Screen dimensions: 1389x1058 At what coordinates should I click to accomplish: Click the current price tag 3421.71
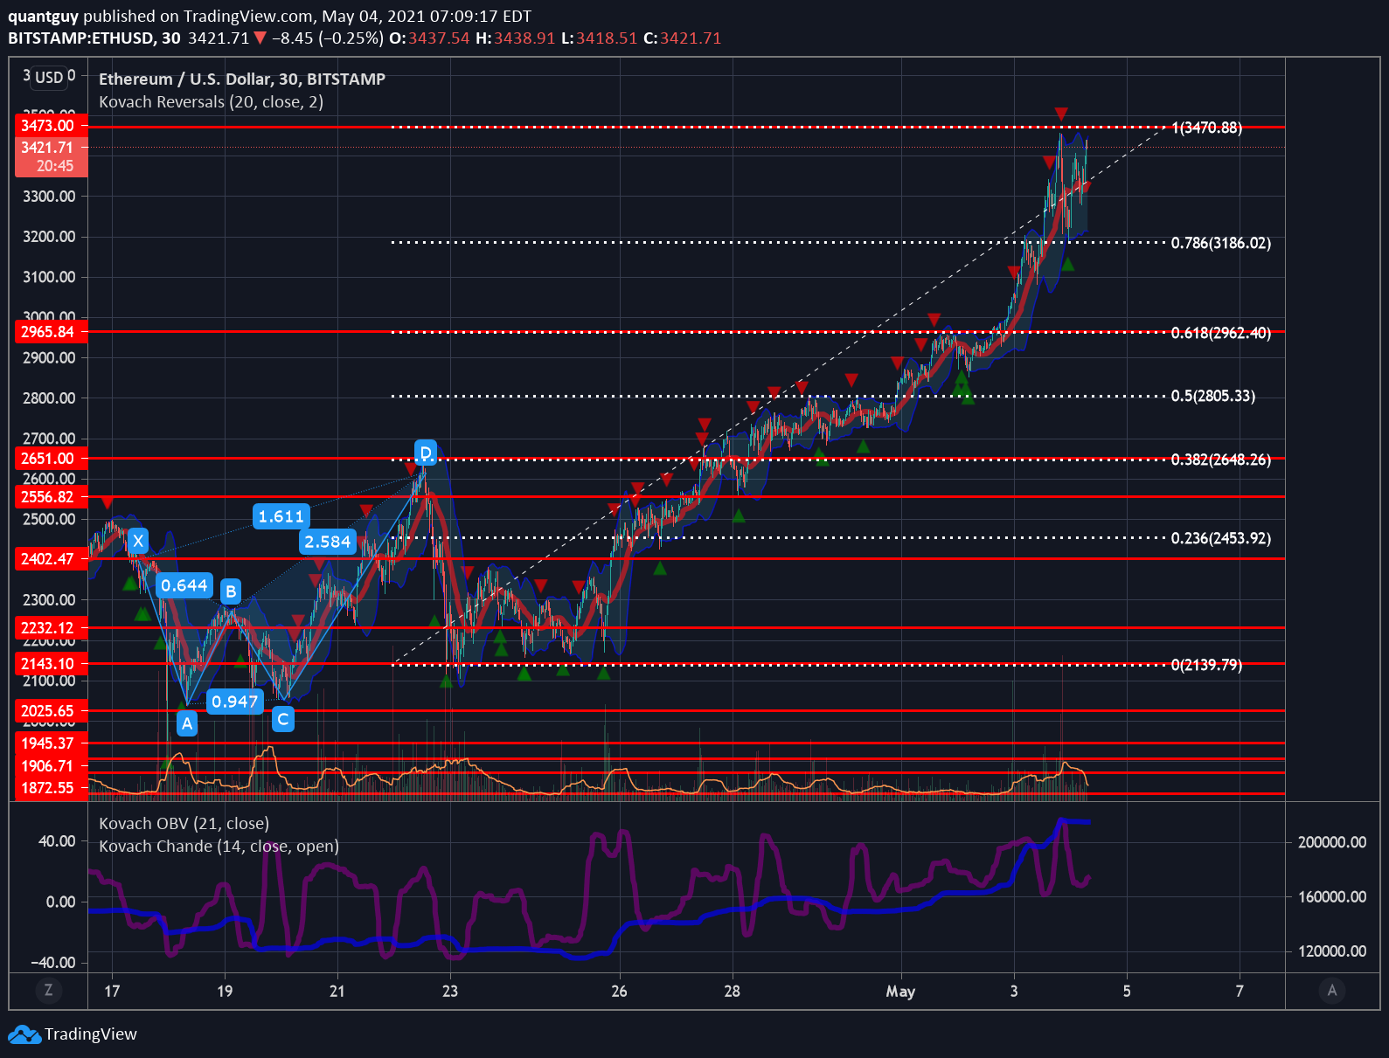tap(51, 156)
